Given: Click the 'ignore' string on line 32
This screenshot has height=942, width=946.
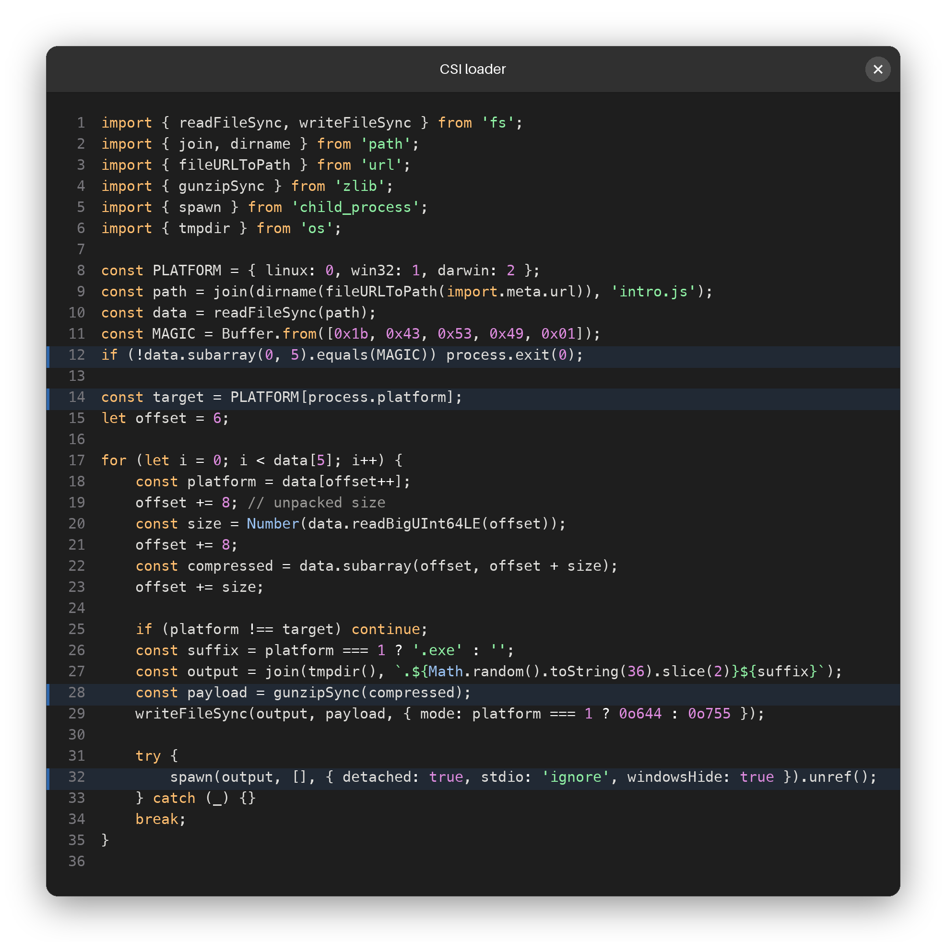Looking at the screenshot, I should 575,777.
